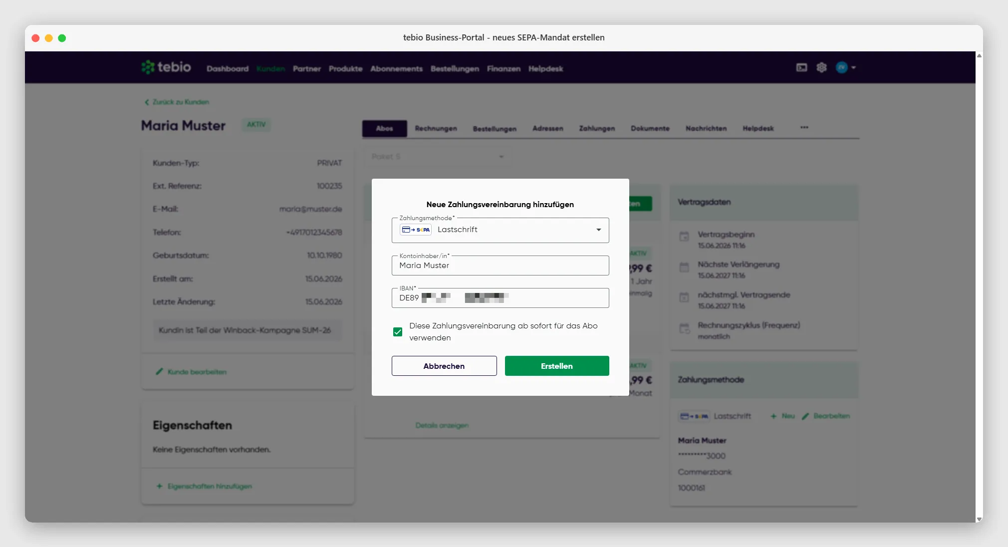Image resolution: width=1008 pixels, height=547 pixels.
Task: Click the plus icon beside Eigenschaften hinzufügen
Action: (159, 486)
